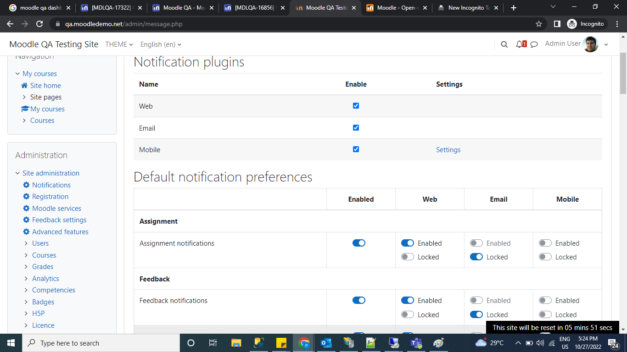Click the gear icon beside Registration

[x=26, y=197]
